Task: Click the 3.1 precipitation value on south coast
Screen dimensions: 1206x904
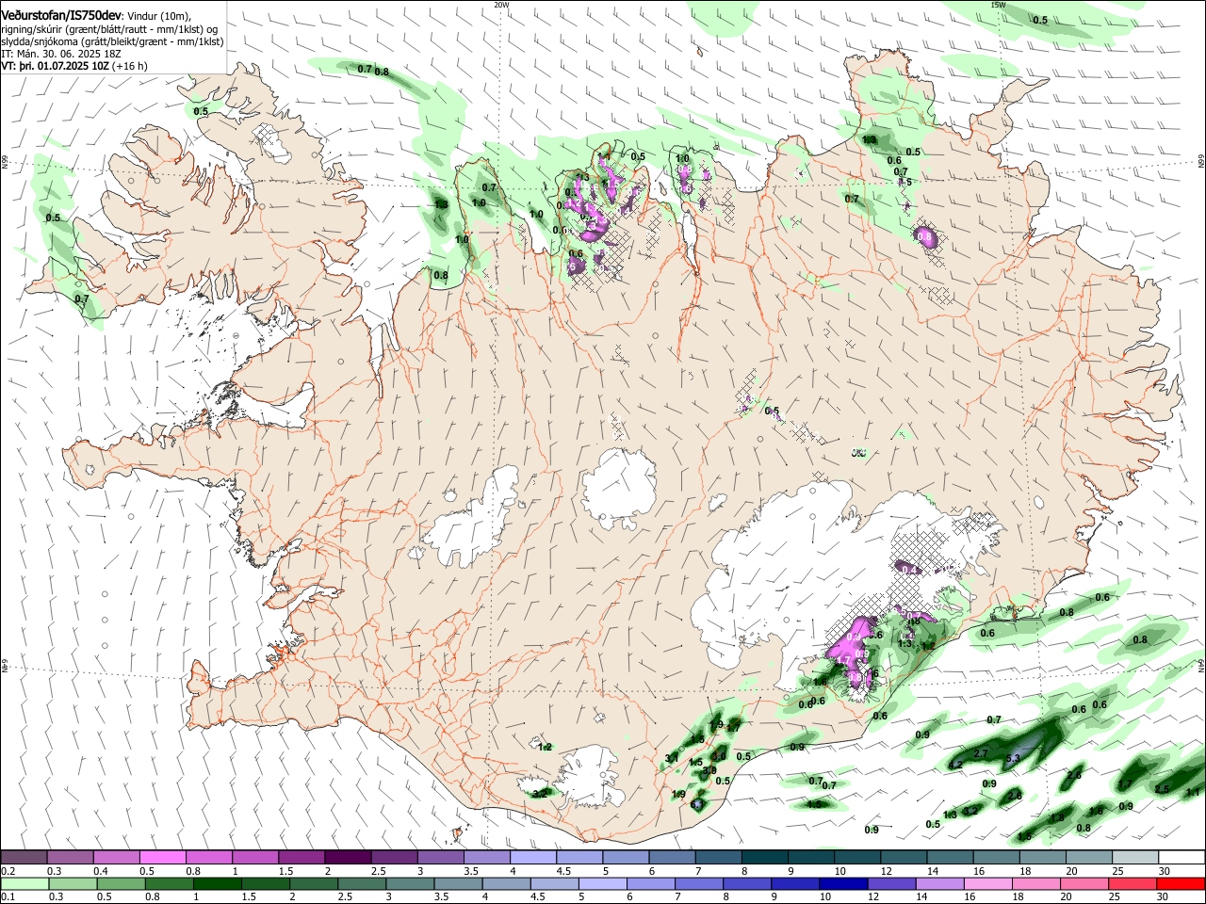Action: [672, 758]
